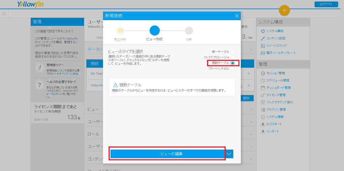The height and width of the screenshot is (171, 344).
Task: Open the インポート link
Action: (273, 131)
